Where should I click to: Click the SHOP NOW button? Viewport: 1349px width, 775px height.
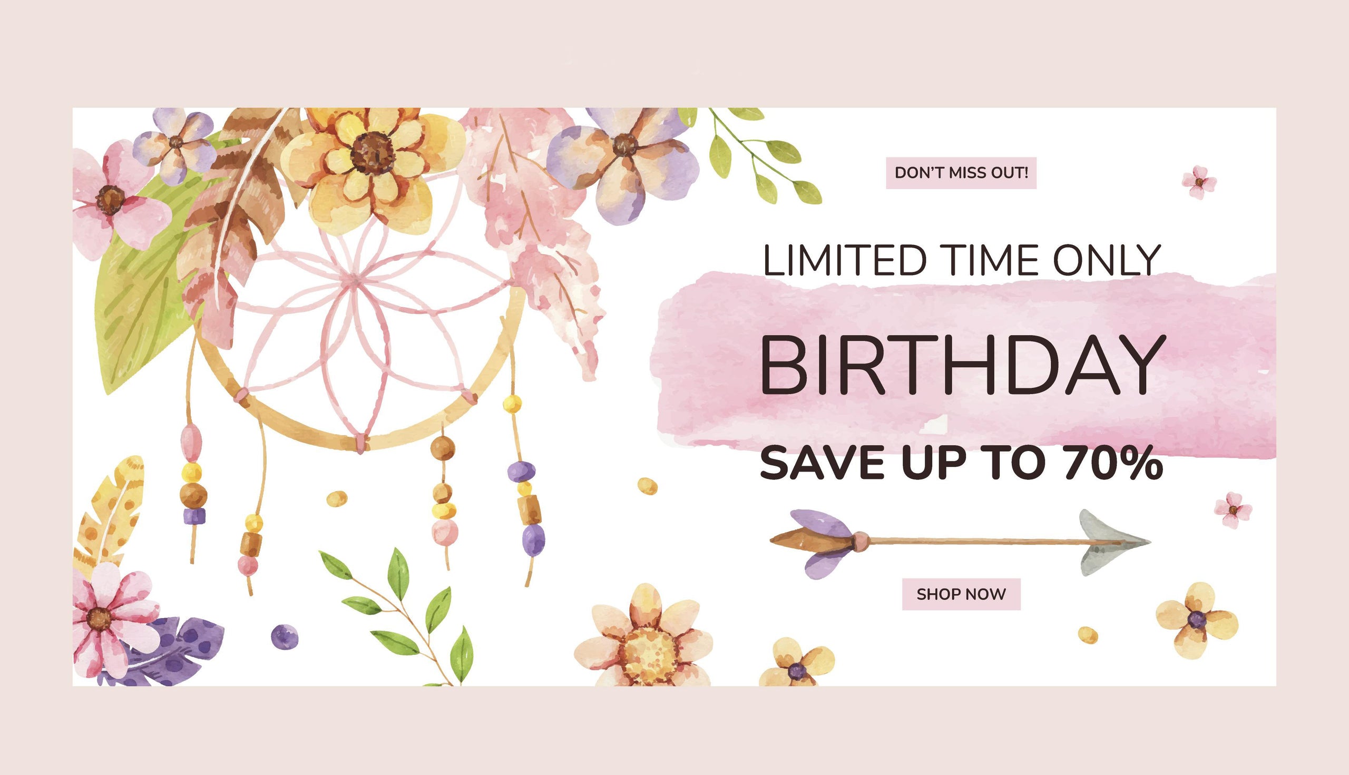point(961,594)
